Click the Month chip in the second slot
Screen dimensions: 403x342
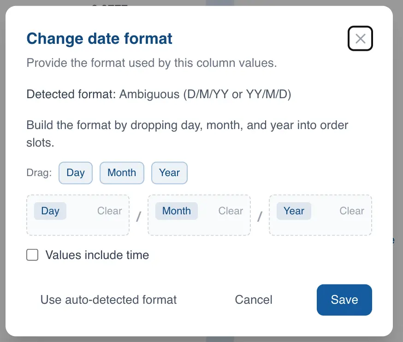click(x=176, y=211)
